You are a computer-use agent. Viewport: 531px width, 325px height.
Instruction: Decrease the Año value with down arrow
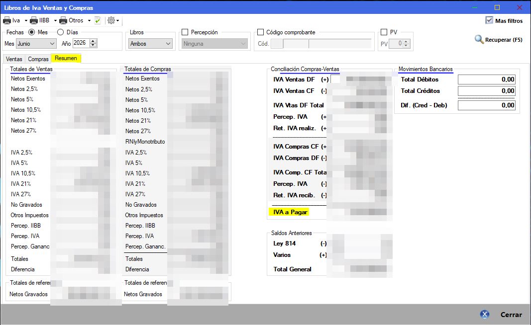(93, 45)
